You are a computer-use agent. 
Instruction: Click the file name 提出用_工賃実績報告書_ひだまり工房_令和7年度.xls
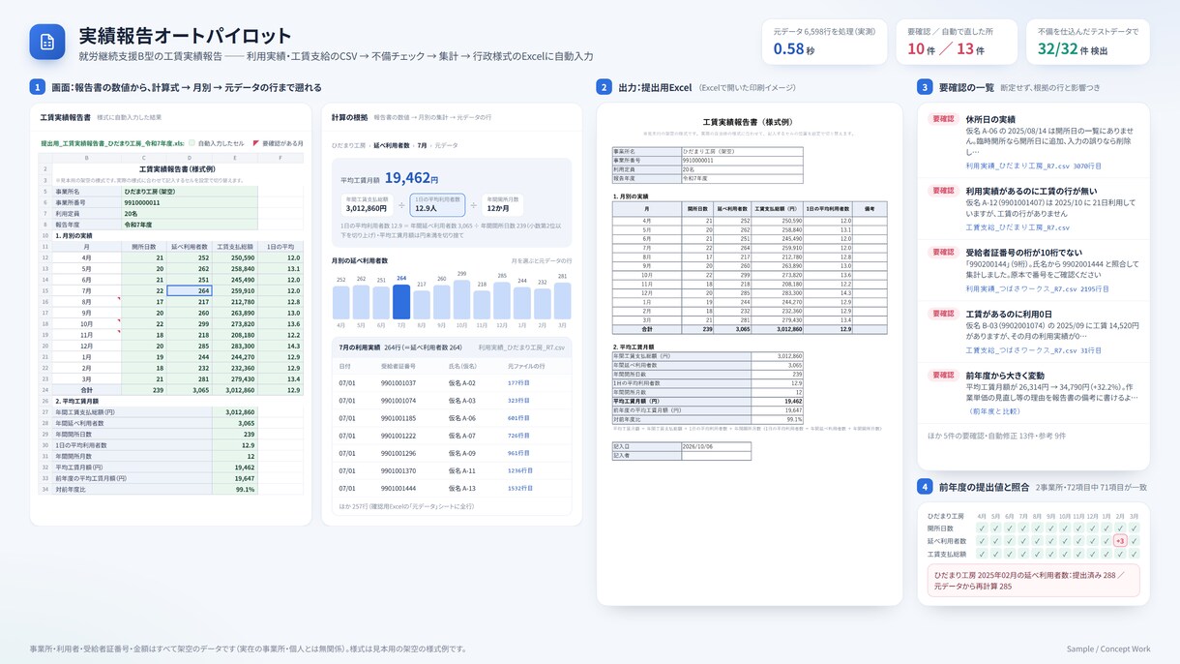pos(112,143)
